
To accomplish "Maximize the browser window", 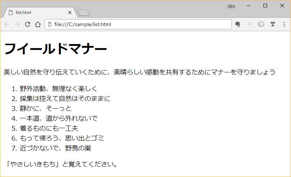I will tap(265, 6).
